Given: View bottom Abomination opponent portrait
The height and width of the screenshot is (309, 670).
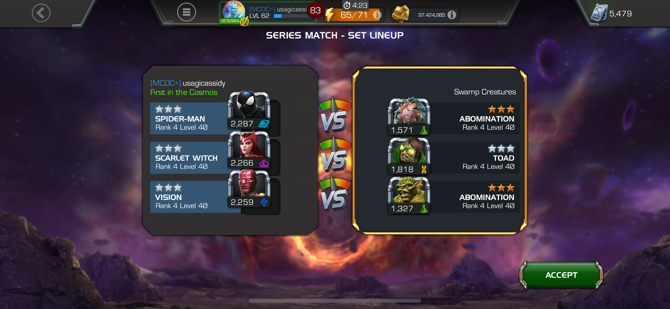Looking at the screenshot, I should coord(409,195).
